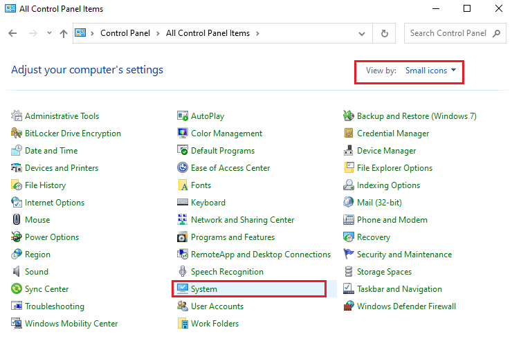Image resolution: width=512 pixels, height=341 pixels.
Task: Click the Forward navigation arrow
Action: tap(33, 33)
